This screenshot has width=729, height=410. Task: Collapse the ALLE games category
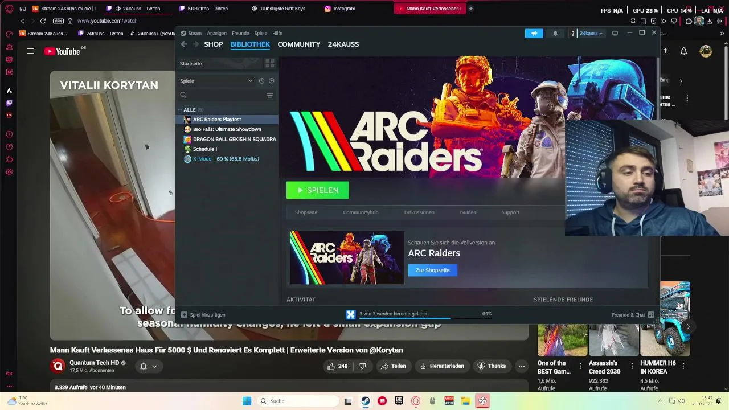coord(180,110)
